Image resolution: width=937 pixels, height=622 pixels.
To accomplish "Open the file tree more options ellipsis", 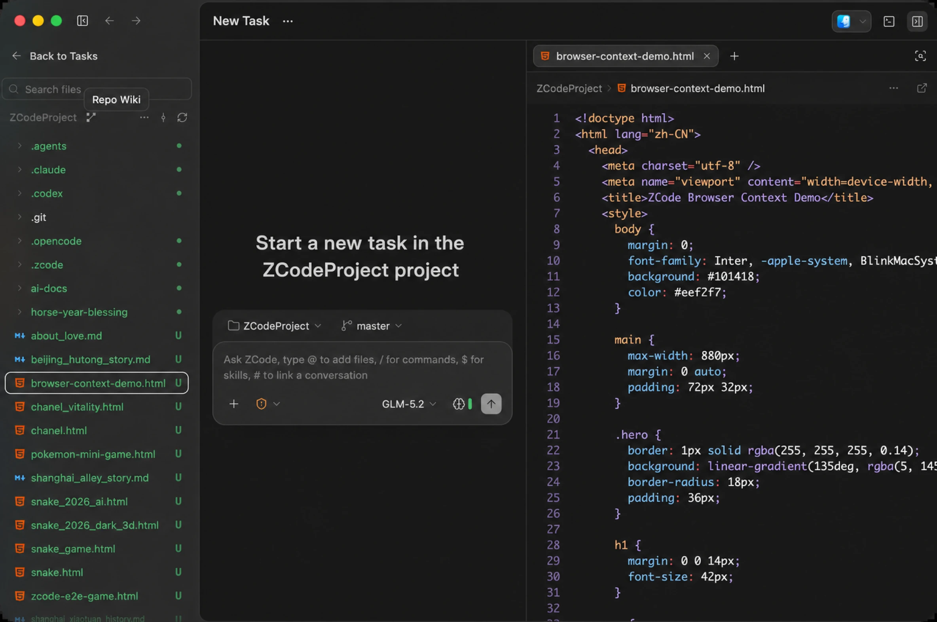I will [144, 118].
